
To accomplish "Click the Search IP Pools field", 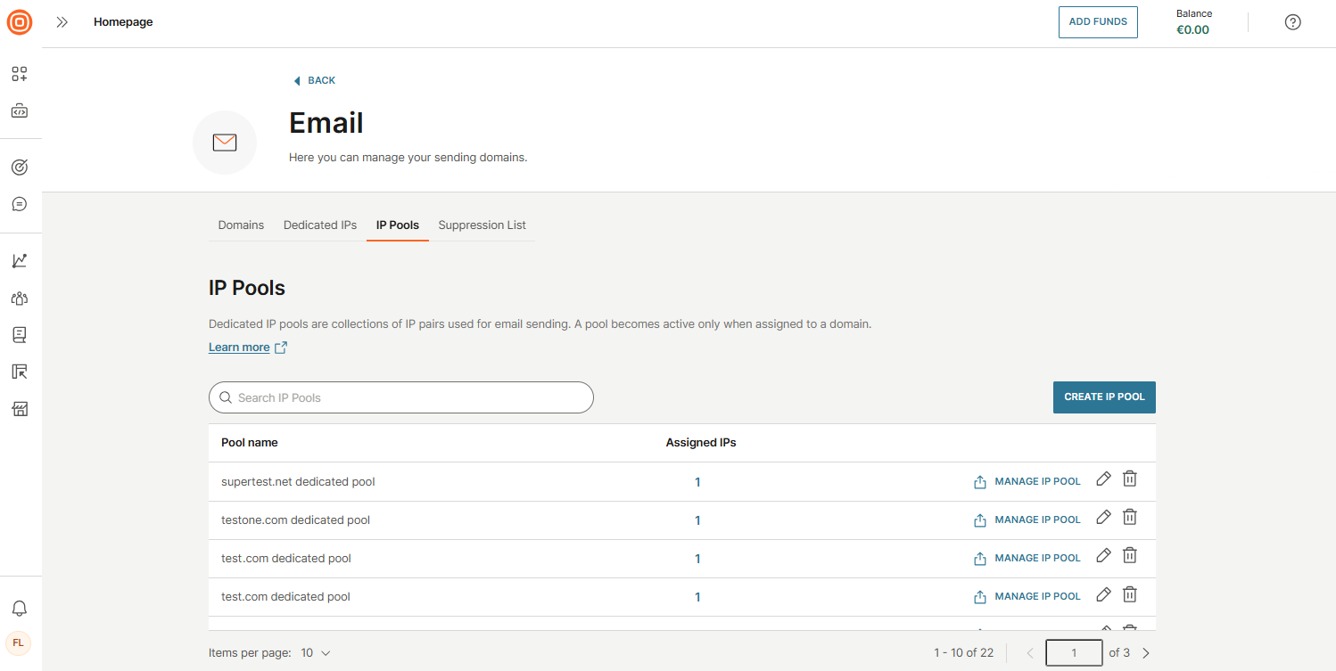I will (401, 397).
